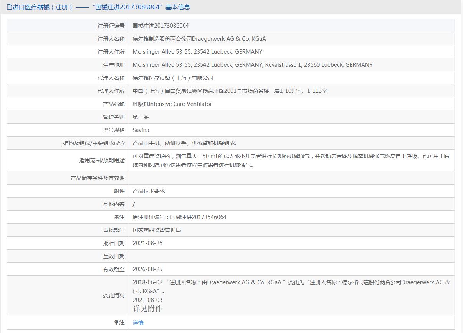
Task: Click the 代理人名称 label
Action: click(x=111, y=78)
